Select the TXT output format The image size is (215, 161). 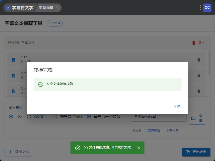click(x=11, y=117)
